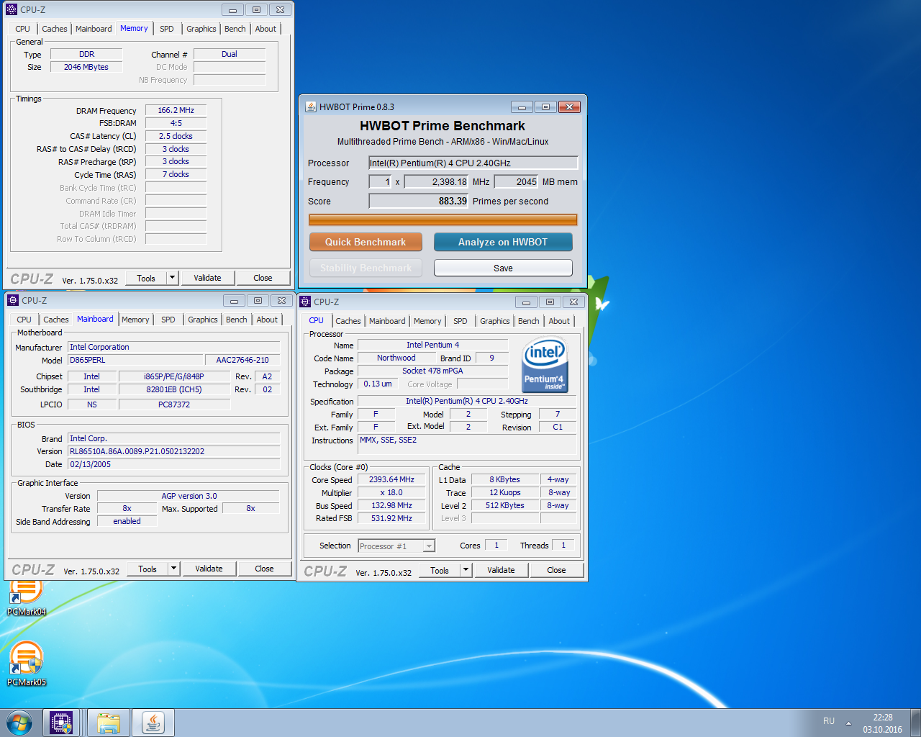Viewport: 921px width, 737px height.
Task: Click Close button in CPU window
Action: (x=556, y=570)
